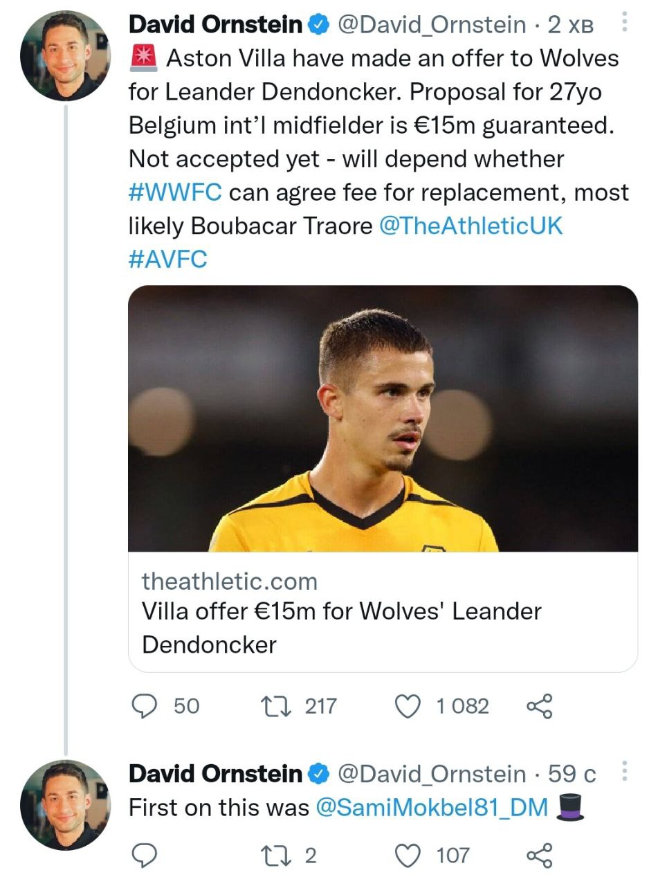Open David Ornstein's avatar on first tweet
The width and height of the screenshot is (658, 886).
pyautogui.click(x=65, y=56)
